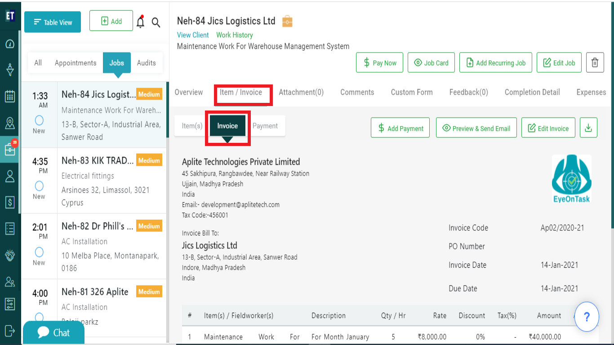
Task: Open the Chat widget
Action: (x=53, y=332)
